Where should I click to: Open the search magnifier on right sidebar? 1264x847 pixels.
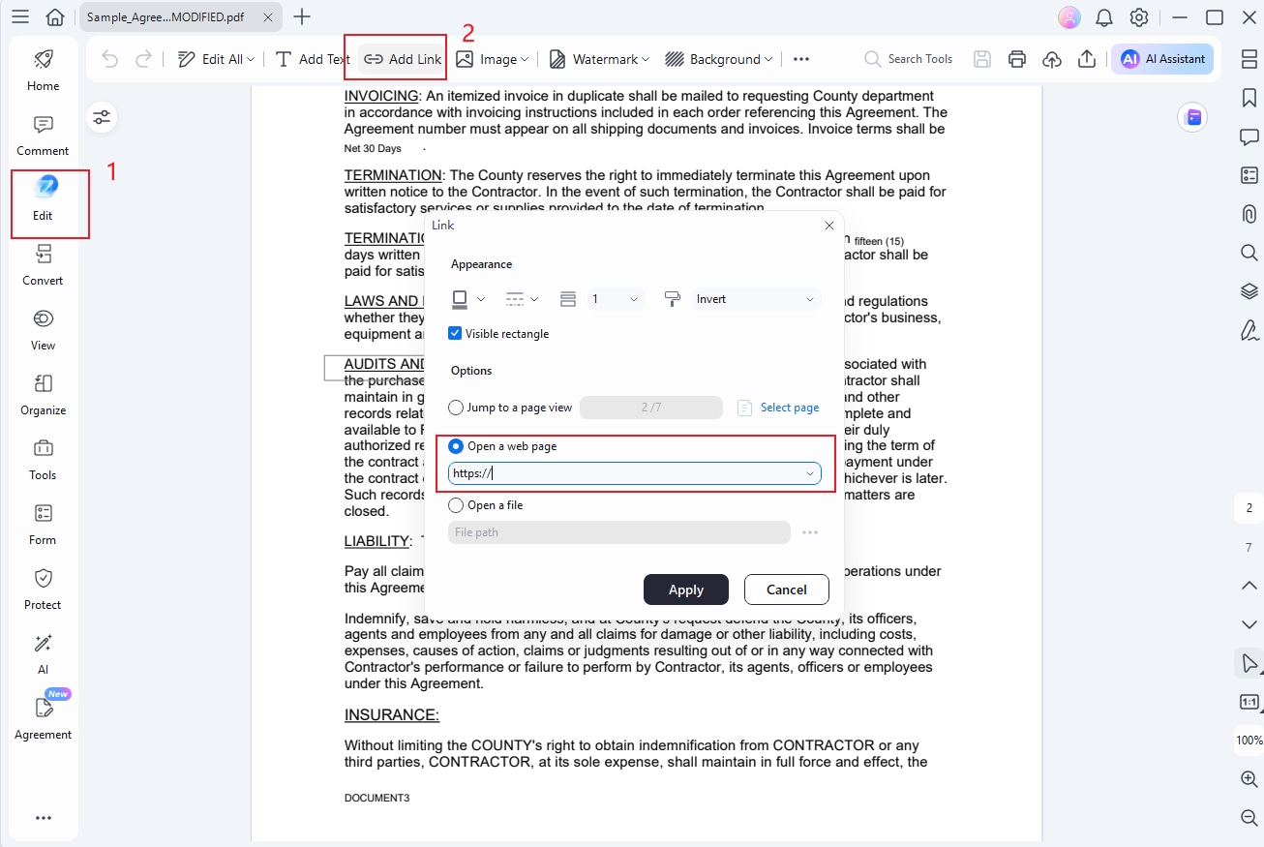(1249, 253)
